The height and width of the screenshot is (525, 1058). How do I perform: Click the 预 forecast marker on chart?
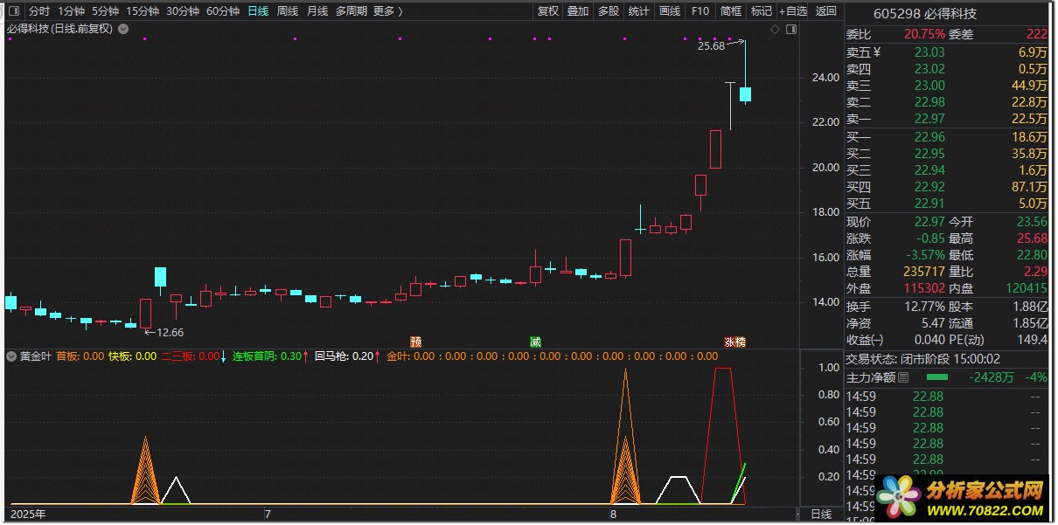coord(416,341)
